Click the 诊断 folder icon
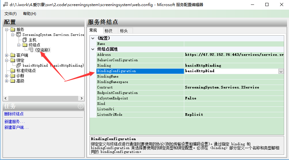Screen dimensions: 289x160 12,76
